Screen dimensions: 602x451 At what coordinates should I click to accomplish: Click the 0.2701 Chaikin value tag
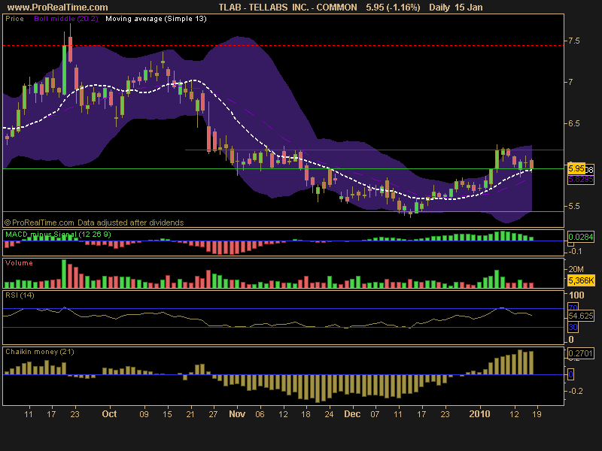[580, 353]
